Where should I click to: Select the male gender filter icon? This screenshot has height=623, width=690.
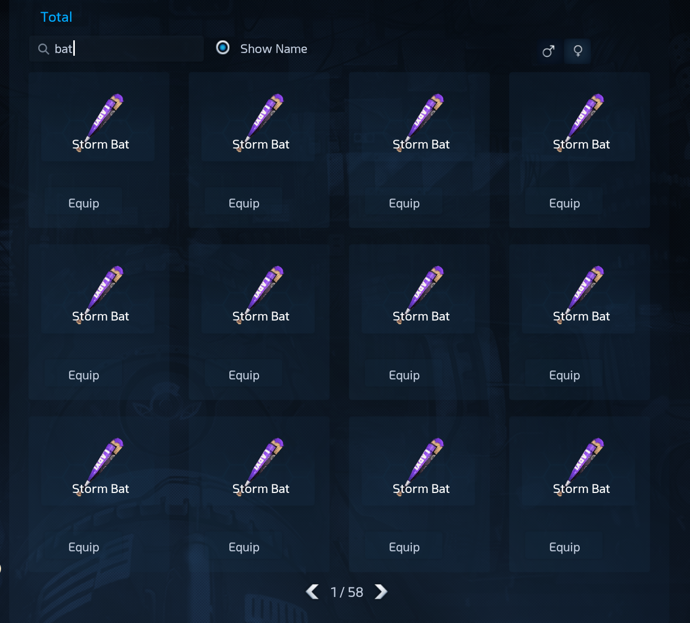pyautogui.click(x=549, y=51)
